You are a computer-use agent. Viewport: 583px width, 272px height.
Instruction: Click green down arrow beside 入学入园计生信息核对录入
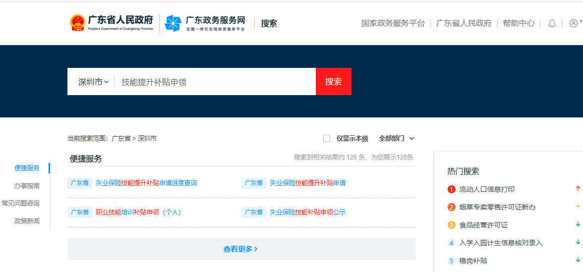[x=578, y=242]
